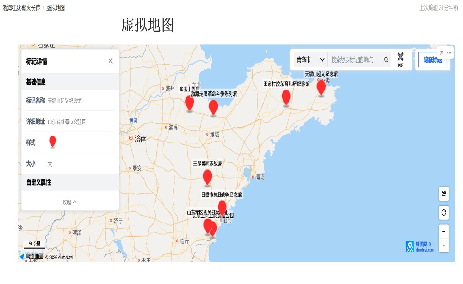Click the red marker style swatch
This screenshot has height=284, width=463.
click(x=52, y=142)
